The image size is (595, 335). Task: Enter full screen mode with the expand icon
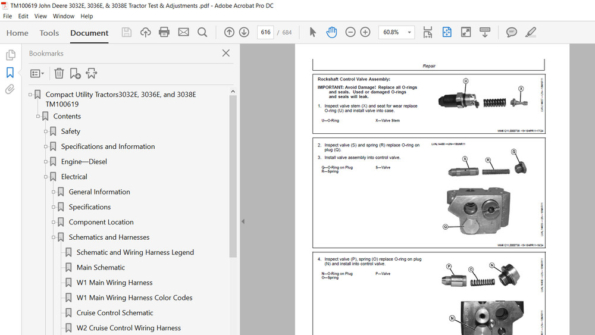(466, 32)
